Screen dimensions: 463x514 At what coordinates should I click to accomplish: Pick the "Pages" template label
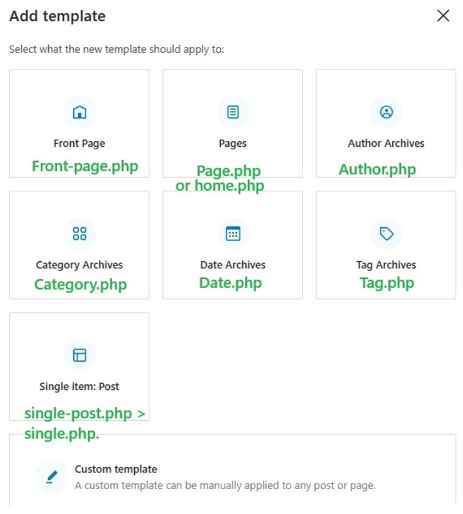[x=233, y=144]
